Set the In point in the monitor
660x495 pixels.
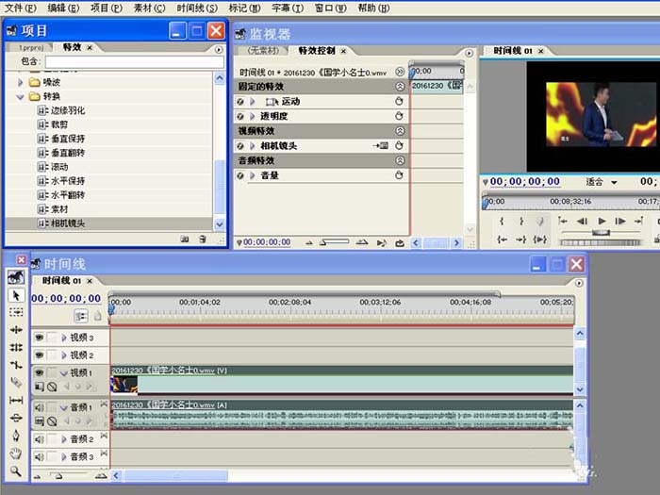tap(502, 221)
